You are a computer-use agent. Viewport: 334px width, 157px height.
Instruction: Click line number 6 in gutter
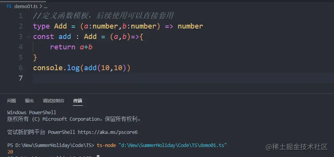click(21, 68)
